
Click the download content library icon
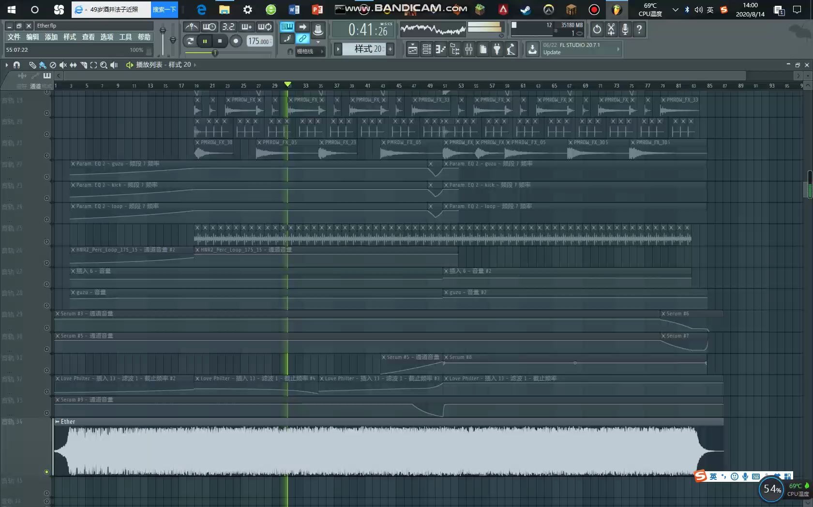pos(532,49)
